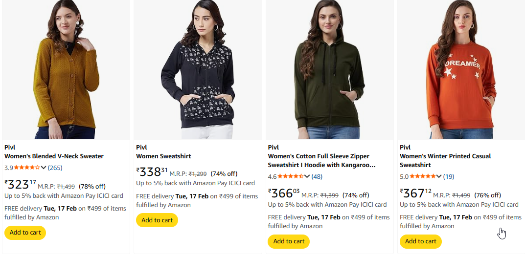Add Winter Printed Casual Sweatshirt to cart
Screen dimensions: 525x257
pyautogui.click(x=421, y=241)
